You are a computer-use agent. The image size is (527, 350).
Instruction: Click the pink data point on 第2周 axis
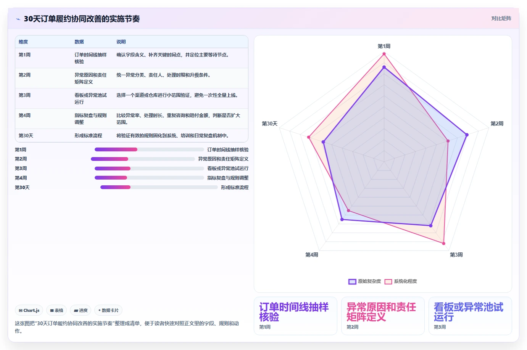point(448,141)
